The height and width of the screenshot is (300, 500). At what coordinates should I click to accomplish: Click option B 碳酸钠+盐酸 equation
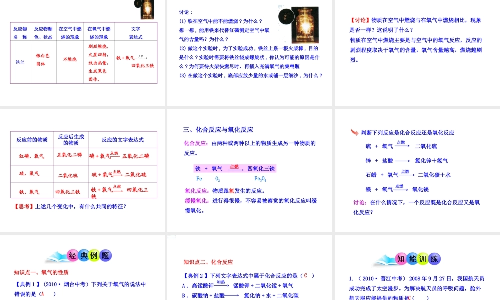pos(240,296)
